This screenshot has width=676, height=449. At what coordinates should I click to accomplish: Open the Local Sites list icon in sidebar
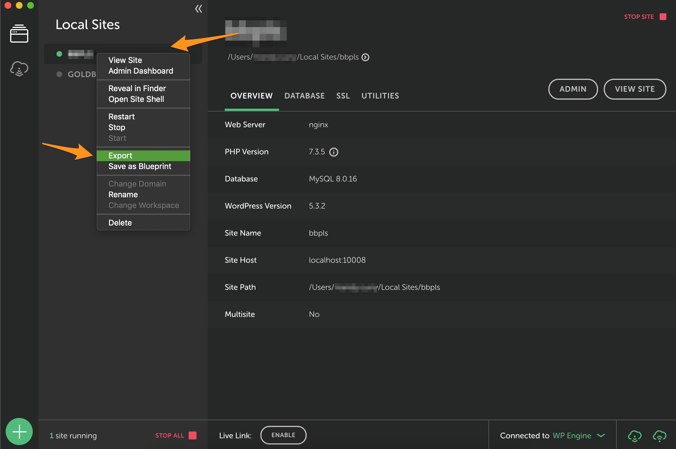point(19,34)
